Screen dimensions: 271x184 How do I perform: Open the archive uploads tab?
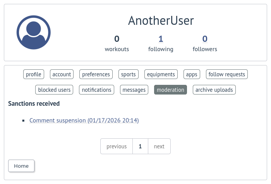(214, 90)
